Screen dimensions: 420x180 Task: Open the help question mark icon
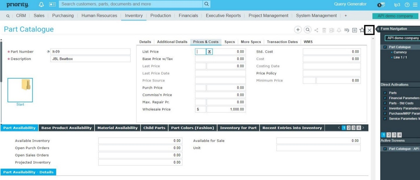407,5
